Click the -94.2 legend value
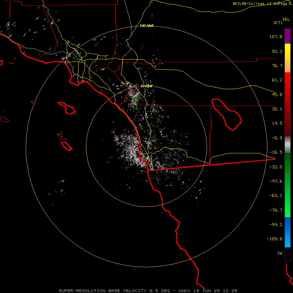 tap(276, 224)
